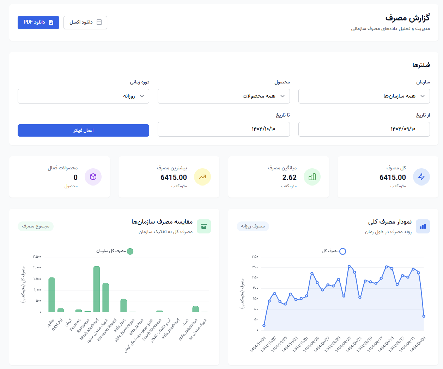Open the دوره زمانی dropdown set to روزانه
The height and width of the screenshot is (369, 443).
83,96
